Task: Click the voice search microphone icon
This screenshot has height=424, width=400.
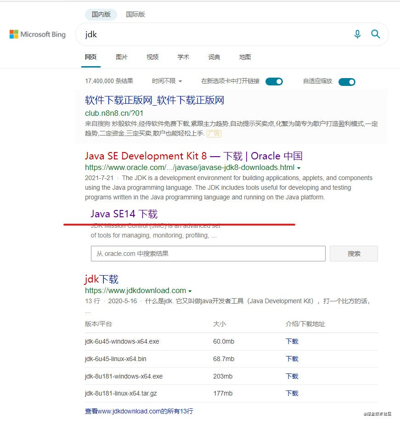Action: pyautogui.click(x=357, y=34)
